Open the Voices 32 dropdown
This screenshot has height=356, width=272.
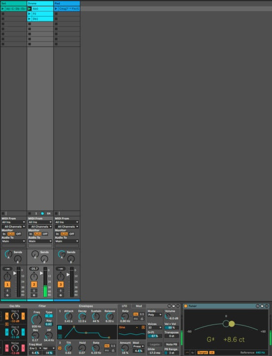pyautogui.click(x=155, y=327)
